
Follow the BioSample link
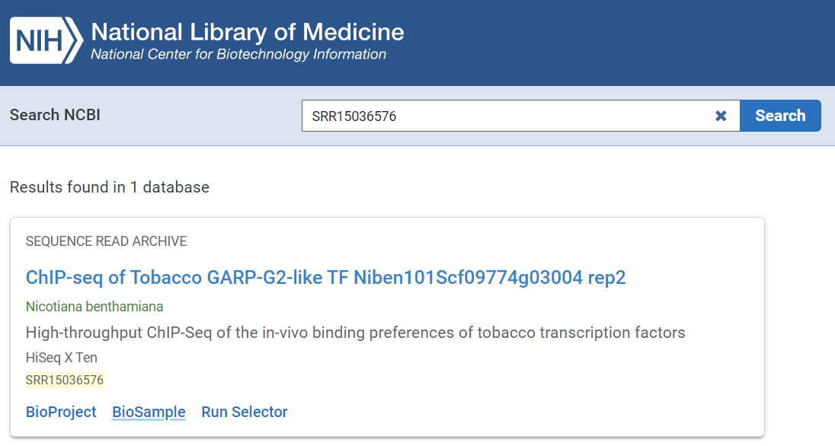(149, 412)
